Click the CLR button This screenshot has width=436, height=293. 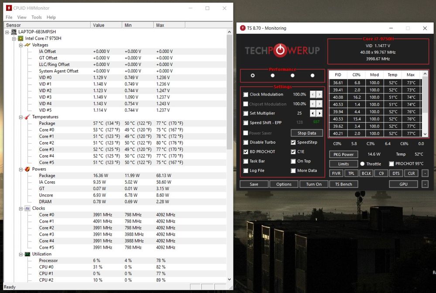coord(411,173)
